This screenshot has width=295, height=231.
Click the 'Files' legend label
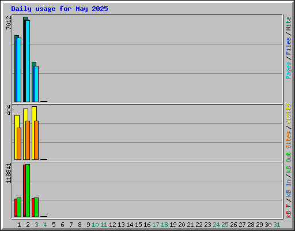coord(288,46)
